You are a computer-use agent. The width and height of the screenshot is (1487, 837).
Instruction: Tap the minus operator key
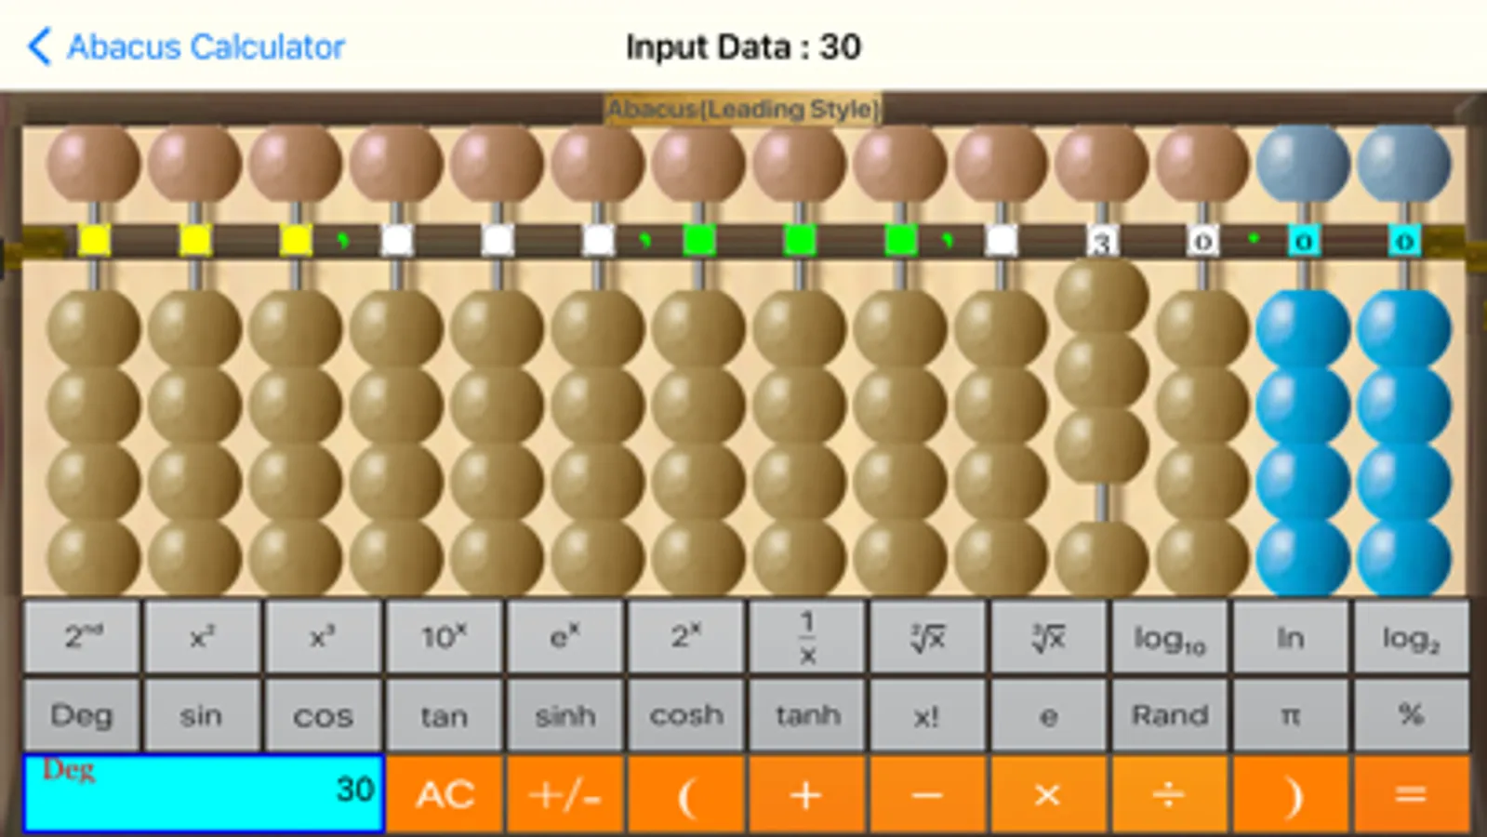click(x=928, y=794)
